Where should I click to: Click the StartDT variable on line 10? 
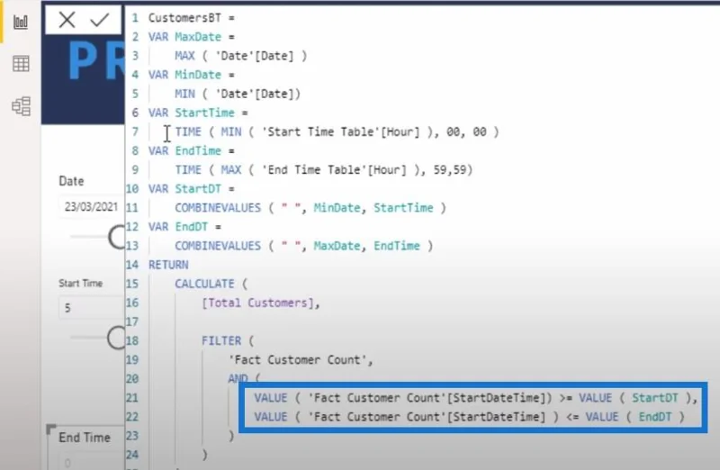[x=198, y=189]
